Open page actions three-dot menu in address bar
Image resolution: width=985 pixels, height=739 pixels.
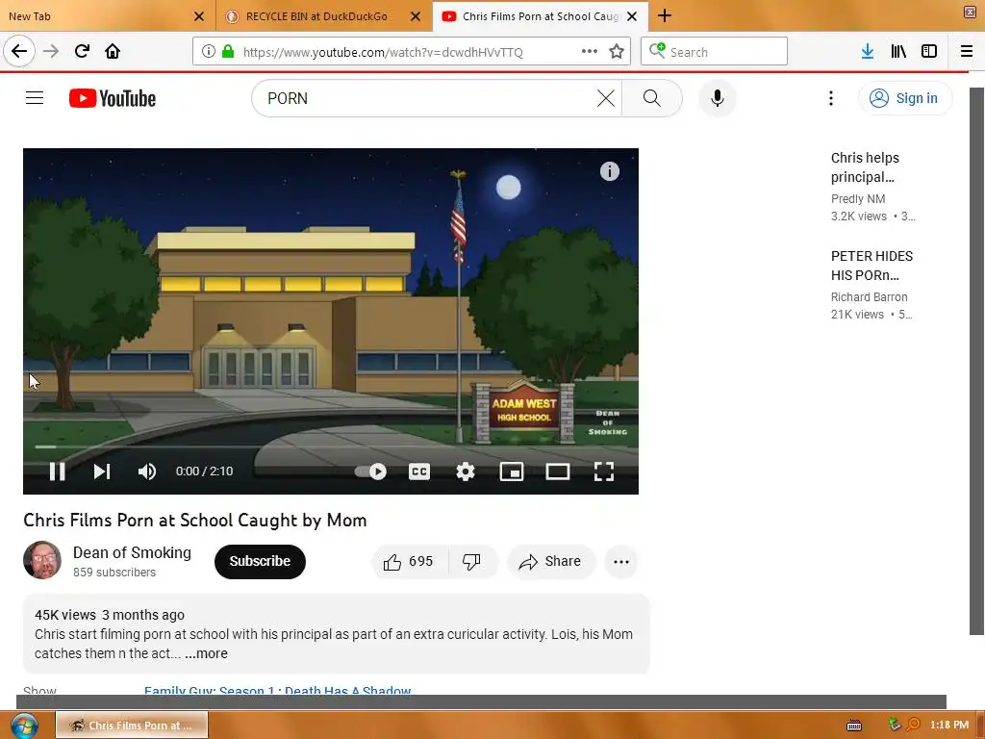point(590,52)
